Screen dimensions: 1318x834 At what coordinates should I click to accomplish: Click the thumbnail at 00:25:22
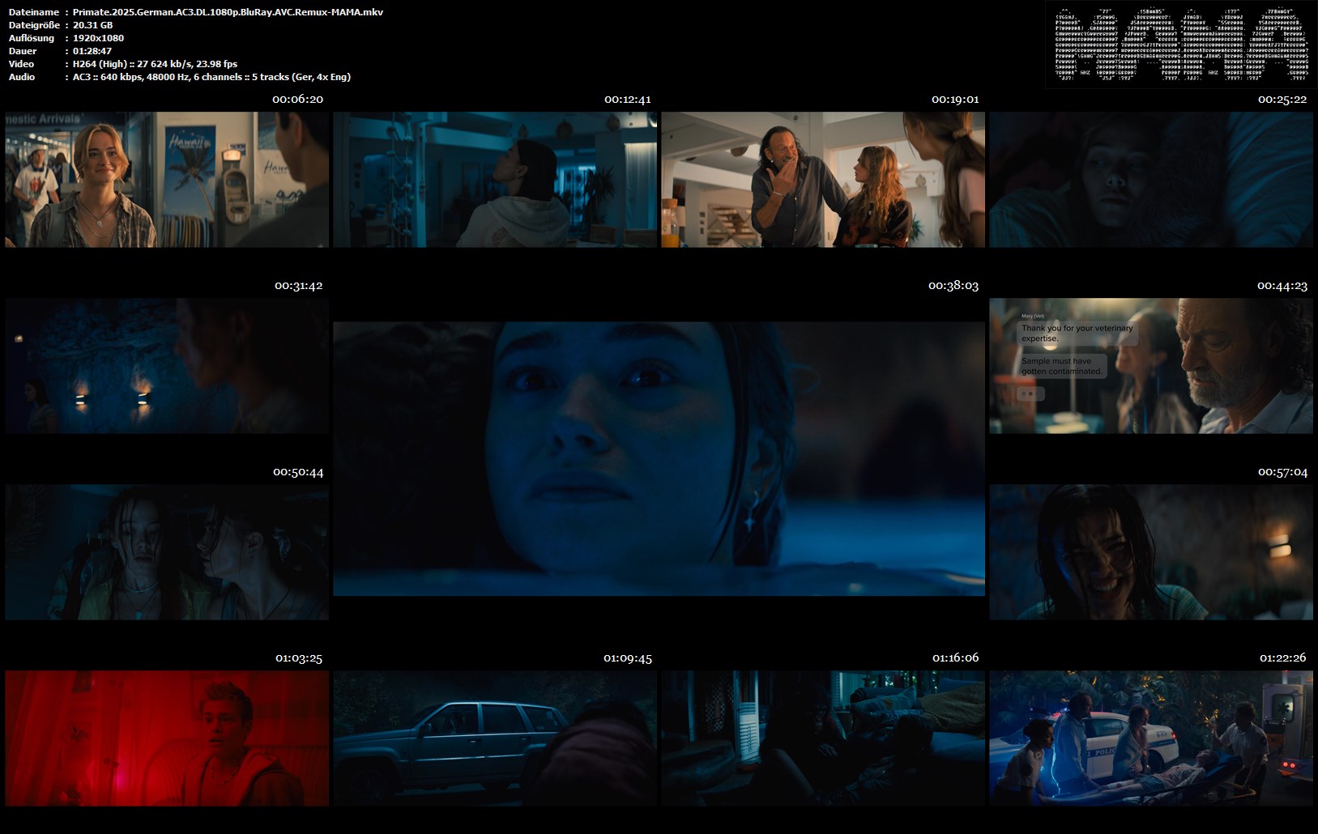pos(1151,180)
